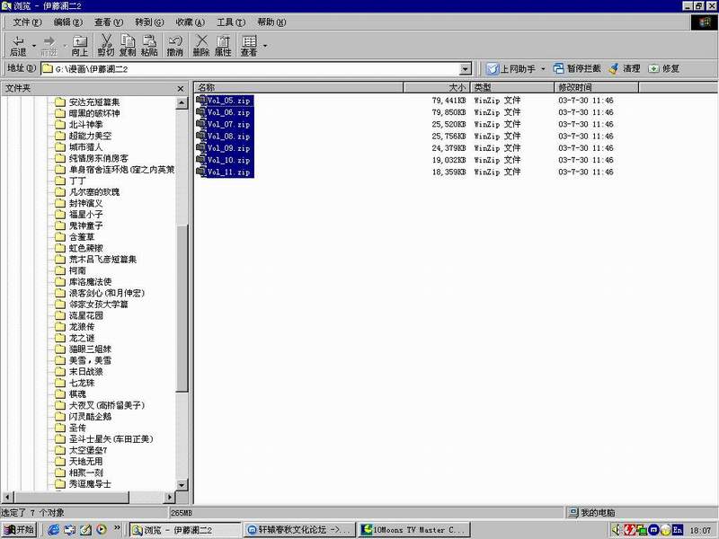This screenshot has height=539, width=719.
Task: Click the 开始 Start button
Action: coord(19,530)
